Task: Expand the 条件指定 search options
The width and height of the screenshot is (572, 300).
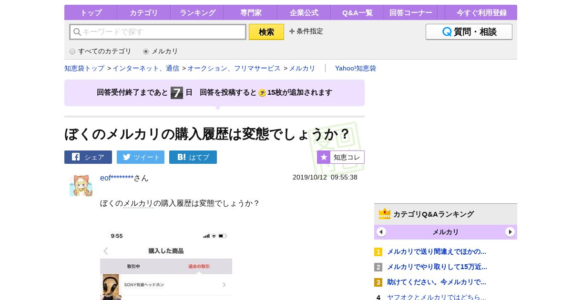Action: [306, 31]
